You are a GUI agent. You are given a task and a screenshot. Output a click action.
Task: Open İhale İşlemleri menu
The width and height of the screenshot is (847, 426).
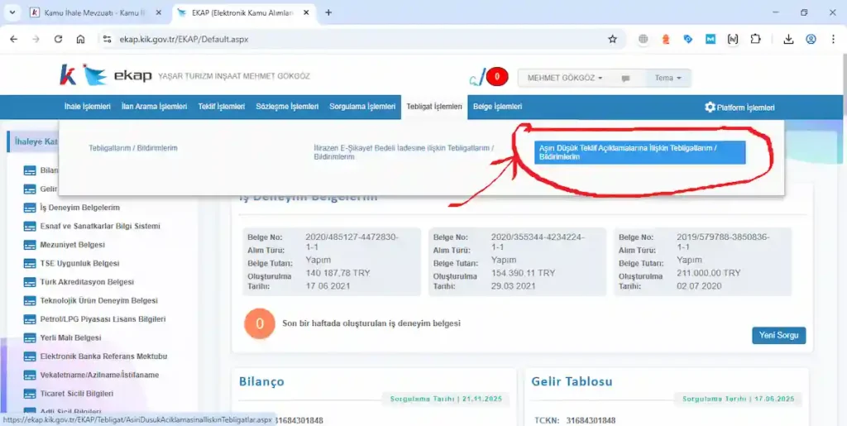click(x=88, y=107)
